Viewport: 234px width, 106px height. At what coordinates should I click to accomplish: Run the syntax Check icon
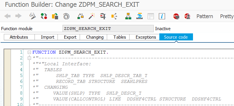(x=81, y=16)
